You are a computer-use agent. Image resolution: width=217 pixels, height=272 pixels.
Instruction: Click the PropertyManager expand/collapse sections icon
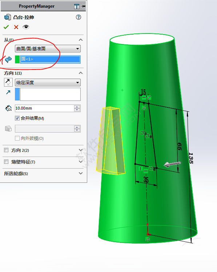[x=77, y=7]
